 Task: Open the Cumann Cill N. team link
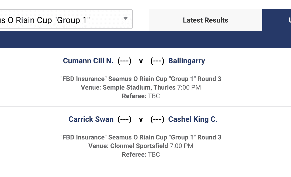tap(88, 61)
